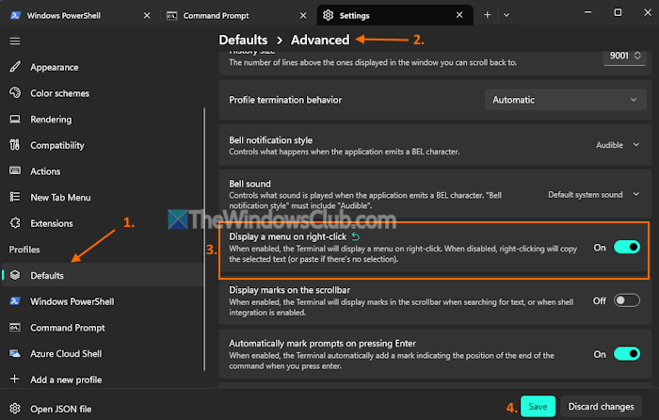The width and height of the screenshot is (659, 420).
Task: Click the New Tab Menu list icon
Action: point(15,197)
